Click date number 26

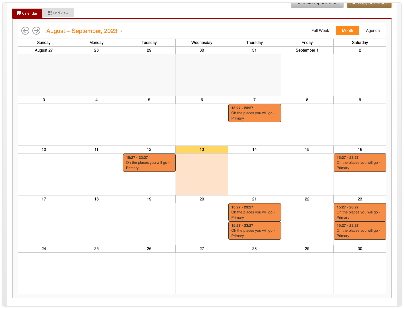[149, 249]
